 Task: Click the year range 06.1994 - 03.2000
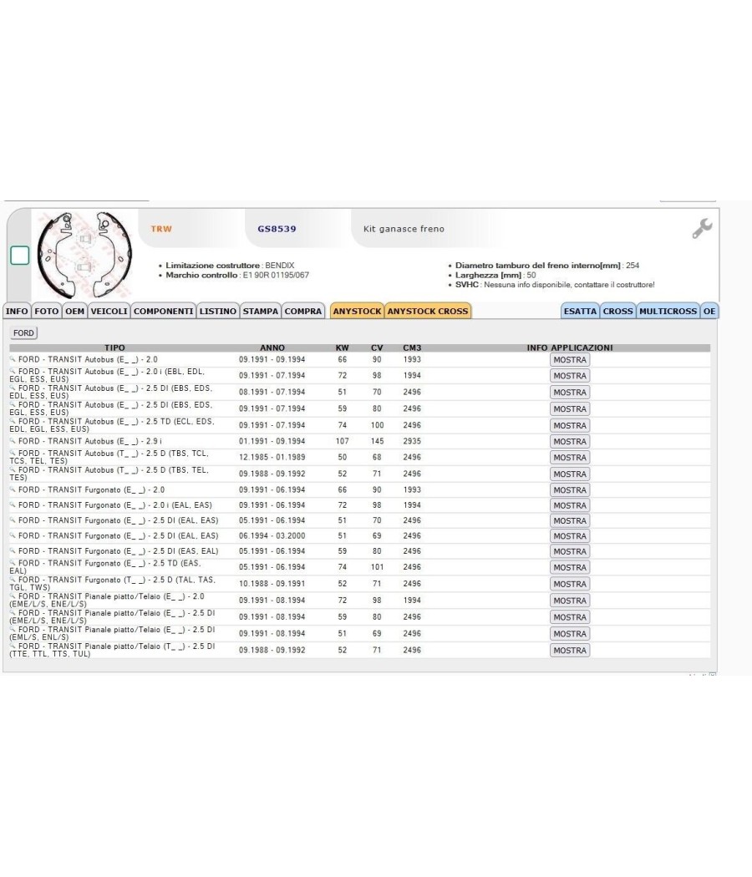tap(272, 536)
